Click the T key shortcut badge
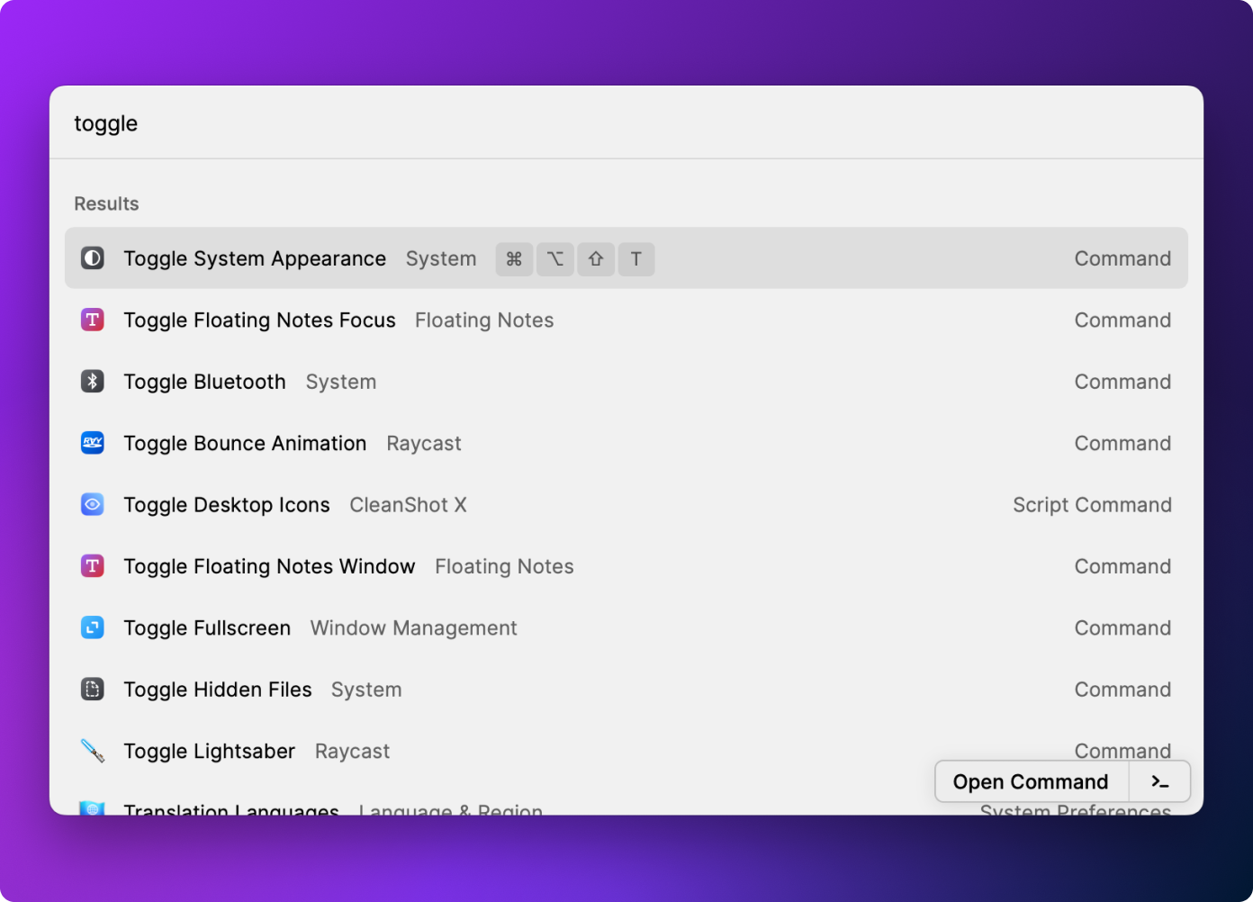This screenshot has width=1253, height=902. (x=636, y=259)
